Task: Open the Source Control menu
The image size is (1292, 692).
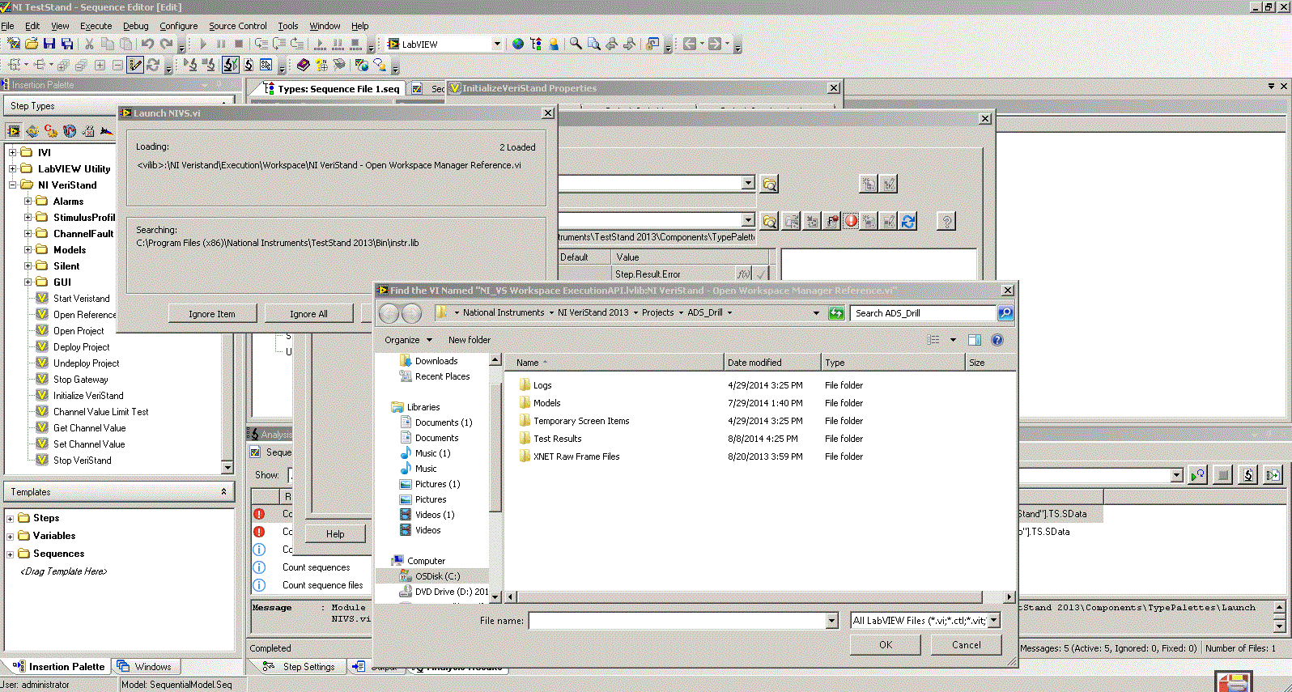Action: tap(237, 26)
